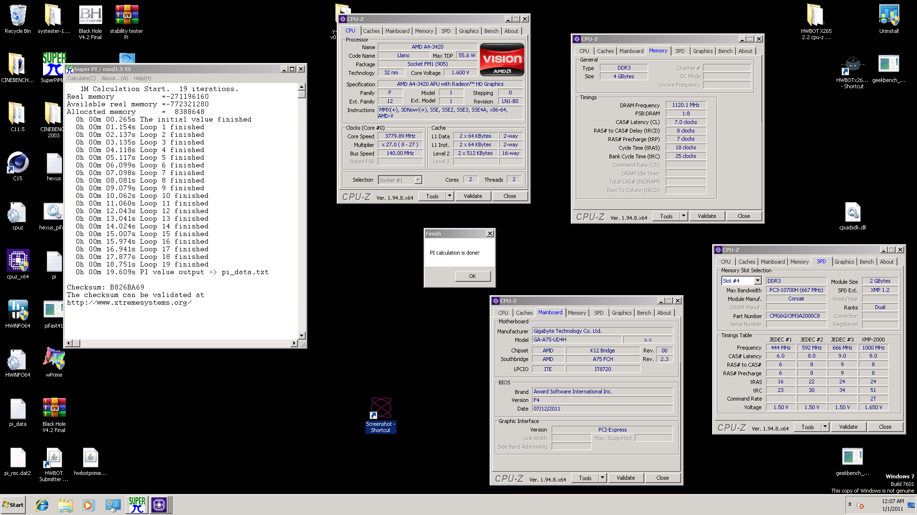This screenshot has width=917, height=515.
Task: Expand the Tools arrow in CPU-Z Memory window
Action: (x=683, y=216)
